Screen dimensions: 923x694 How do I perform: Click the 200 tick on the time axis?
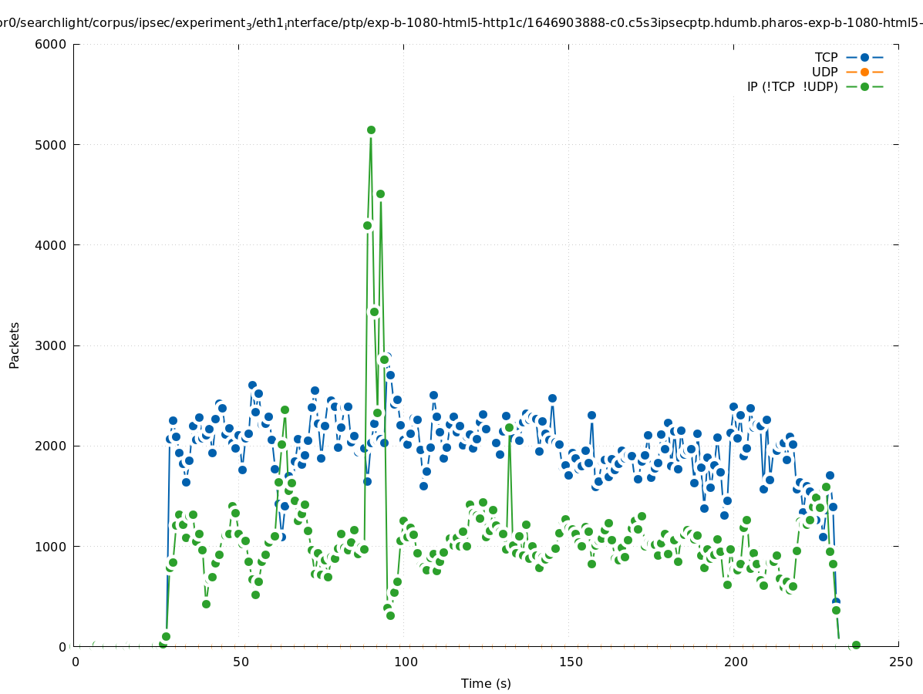pos(735,662)
